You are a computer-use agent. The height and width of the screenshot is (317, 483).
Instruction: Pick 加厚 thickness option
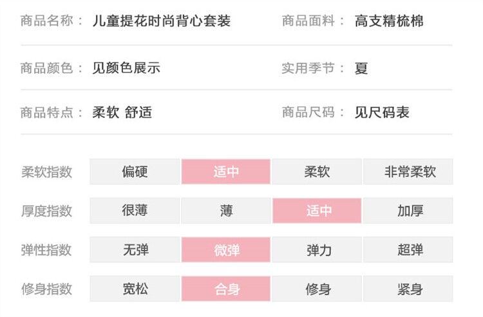(x=409, y=211)
